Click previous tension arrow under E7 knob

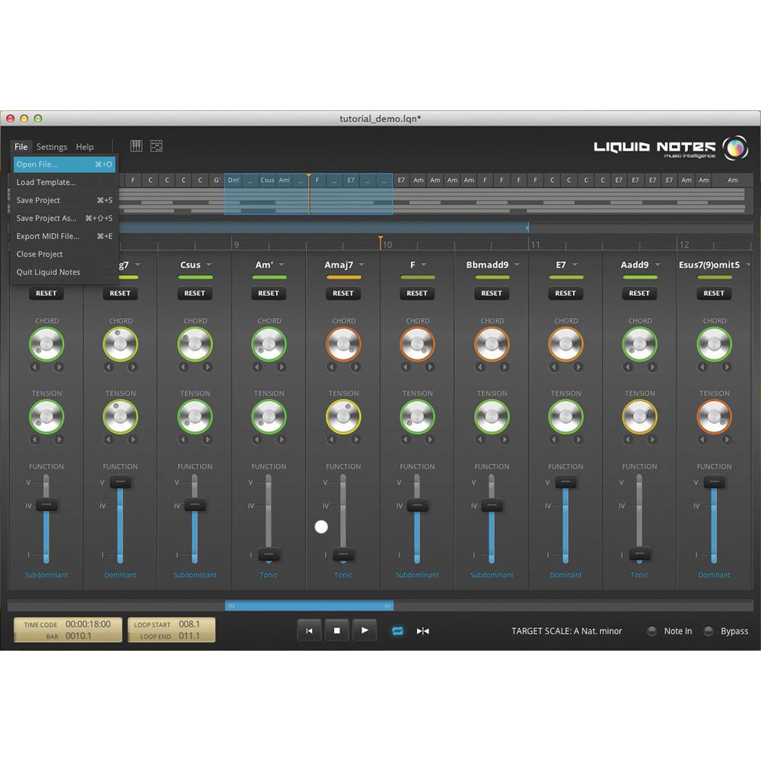[x=553, y=440]
